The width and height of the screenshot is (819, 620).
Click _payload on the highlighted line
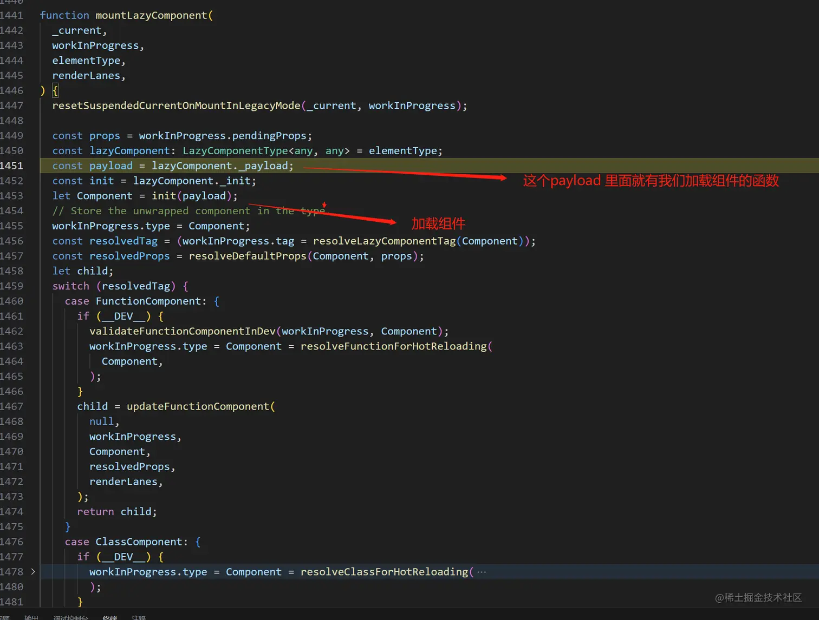pos(263,166)
